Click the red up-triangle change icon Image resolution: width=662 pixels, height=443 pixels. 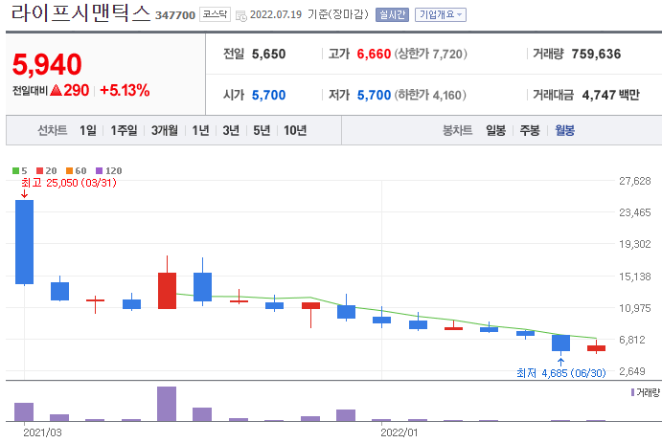[x=57, y=90]
